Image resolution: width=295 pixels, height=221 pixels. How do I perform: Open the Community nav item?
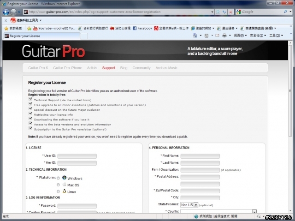[x=142, y=68]
